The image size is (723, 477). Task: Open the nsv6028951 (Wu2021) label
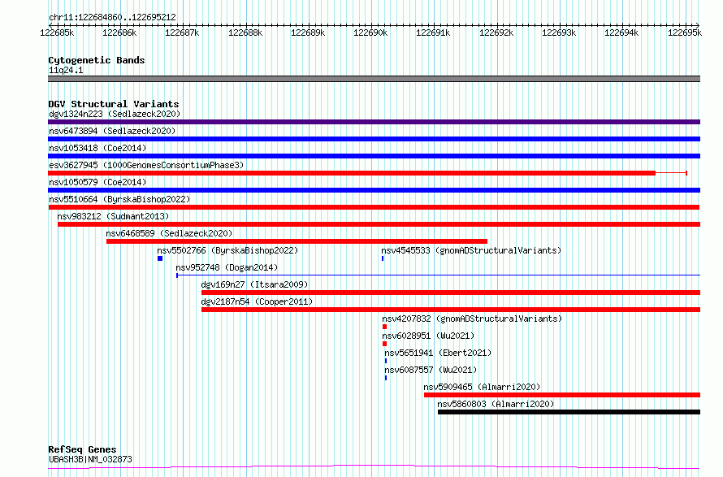pyautogui.click(x=428, y=336)
